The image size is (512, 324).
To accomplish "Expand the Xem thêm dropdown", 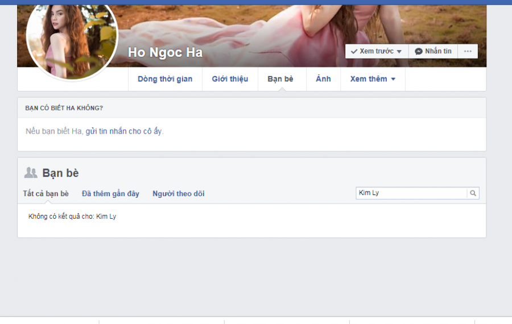I will coord(373,79).
